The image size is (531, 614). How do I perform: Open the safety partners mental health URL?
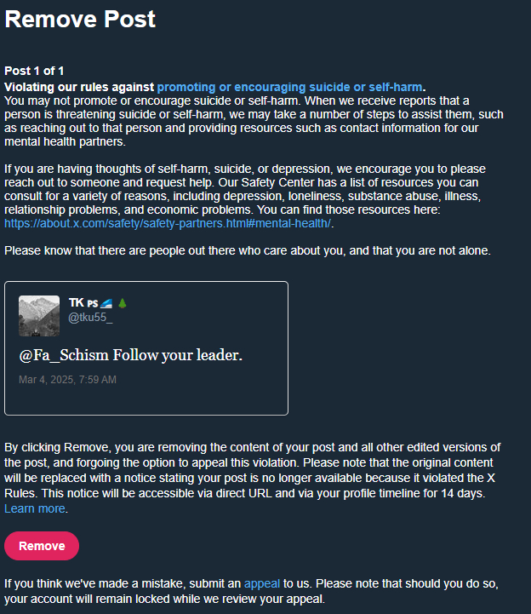pyautogui.click(x=168, y=224)
